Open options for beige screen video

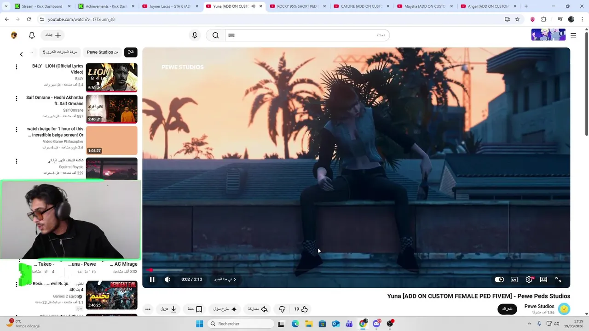(17, 130)
